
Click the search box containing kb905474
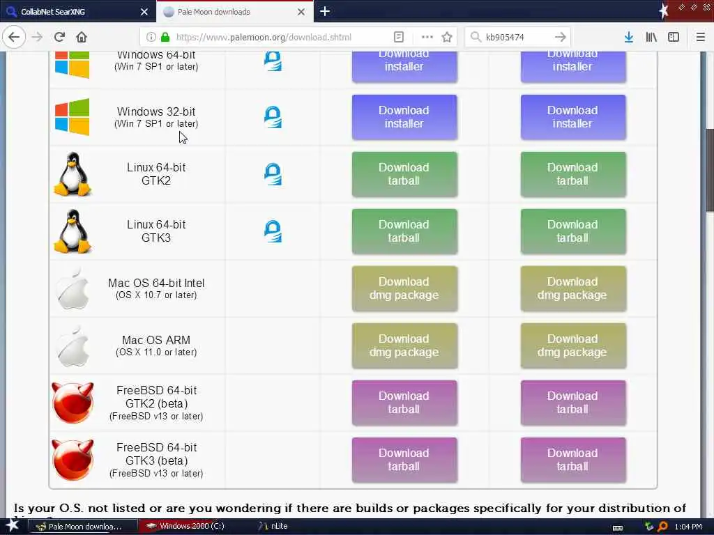(x=517, y=37)
